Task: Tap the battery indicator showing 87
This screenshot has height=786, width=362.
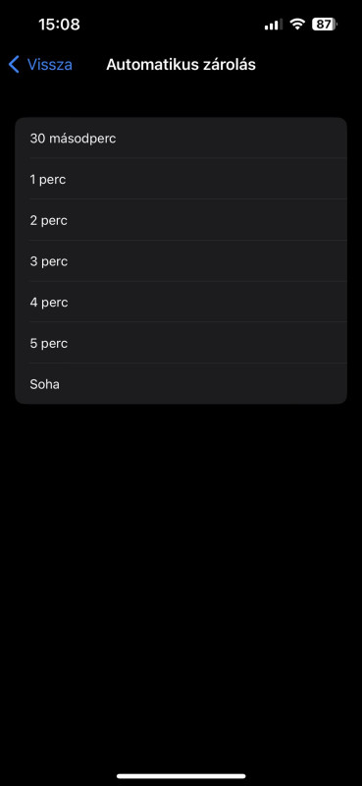Action: [x=325, y=24]
